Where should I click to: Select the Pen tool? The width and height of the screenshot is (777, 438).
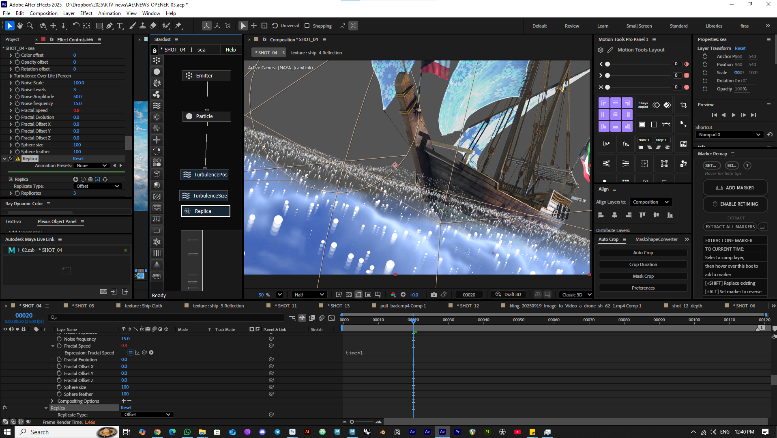pyautogui.click(x=109, y=26)
